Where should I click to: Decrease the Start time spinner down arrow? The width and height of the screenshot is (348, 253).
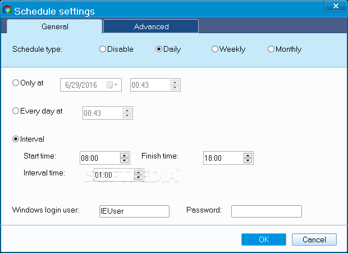click(124, 161)
